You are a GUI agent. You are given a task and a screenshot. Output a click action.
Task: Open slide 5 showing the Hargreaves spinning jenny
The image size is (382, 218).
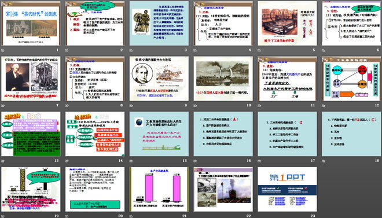[287, 23]
